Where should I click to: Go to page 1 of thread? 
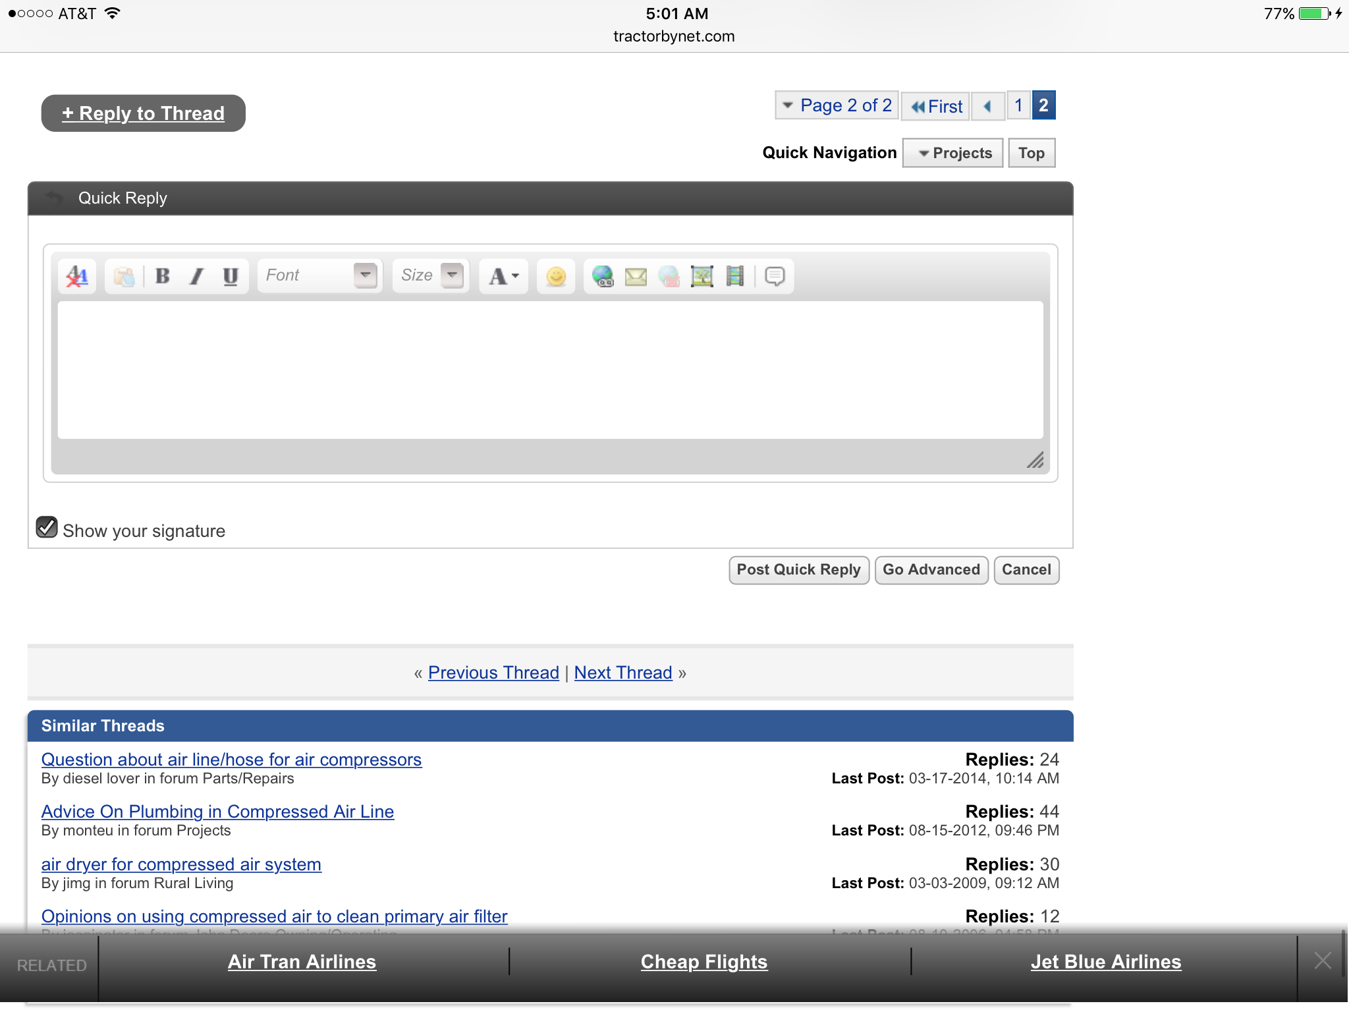pyautogui.click(x=1018, y=105)
